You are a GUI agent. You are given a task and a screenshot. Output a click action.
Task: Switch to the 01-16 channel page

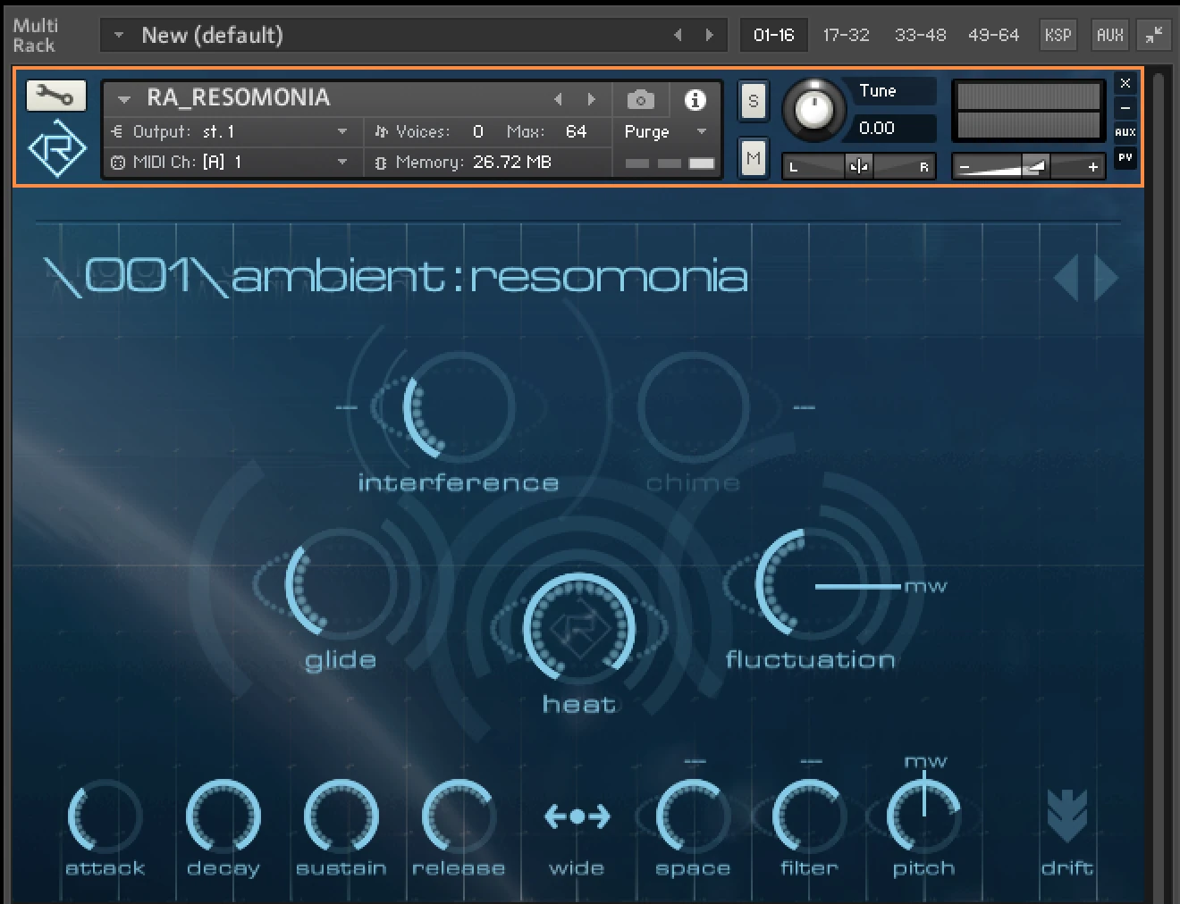click(773, 35)
